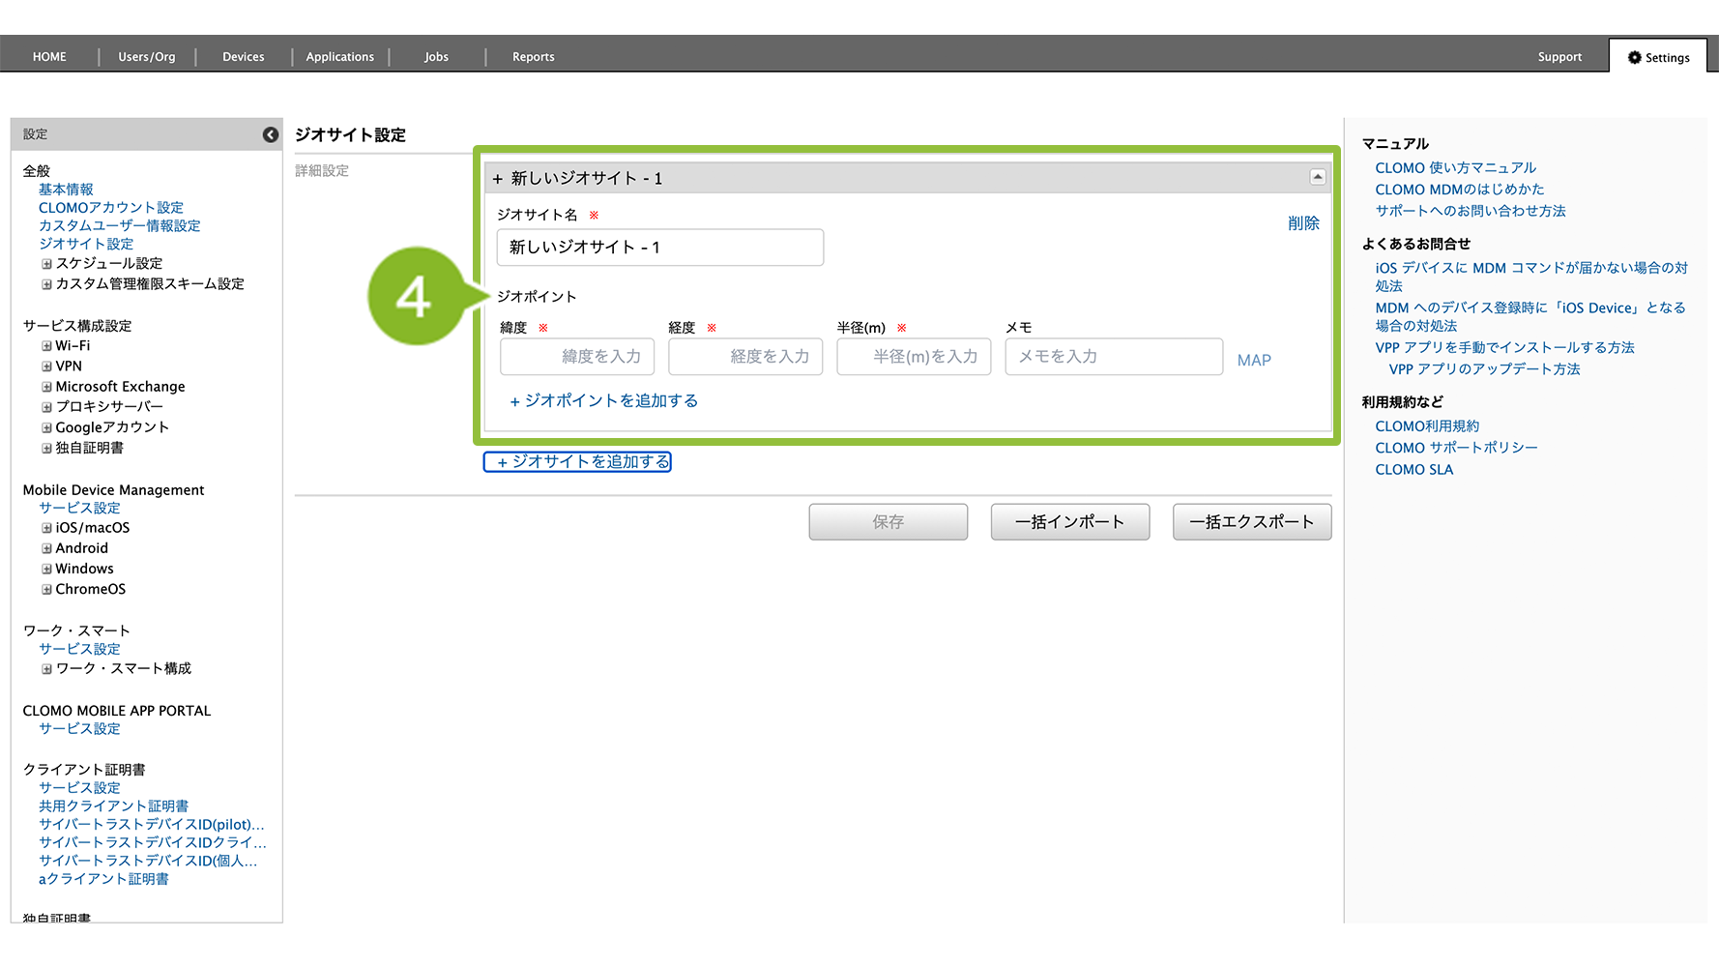Go to the Reports tab
1719x967 pixels.
tap(533, 57)
